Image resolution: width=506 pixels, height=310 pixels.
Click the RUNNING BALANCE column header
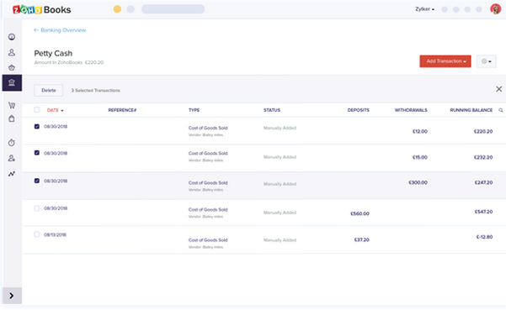471,110
